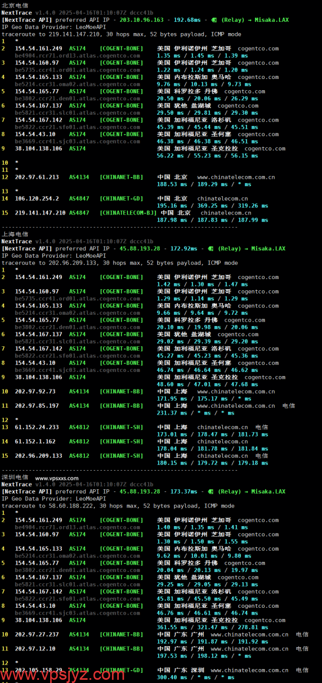Click the 188.53 ms latency value

click(172, 184)
